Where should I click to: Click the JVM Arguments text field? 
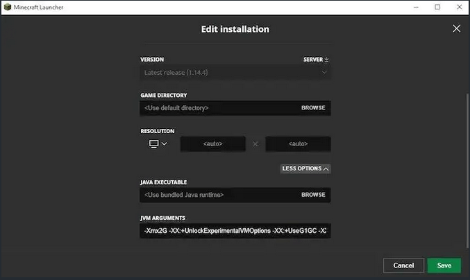pos(235,231)
